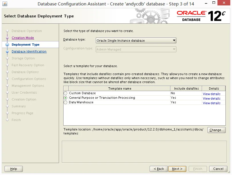The height and width of the screenshot is (175, 232).
Task: Select General Purpose or Transaction Processing radio button
Action: point(65,98)
